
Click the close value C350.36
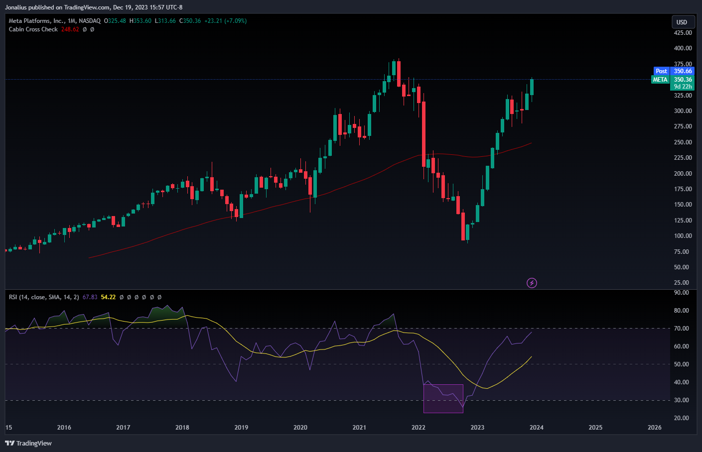(x=190, y=21)
